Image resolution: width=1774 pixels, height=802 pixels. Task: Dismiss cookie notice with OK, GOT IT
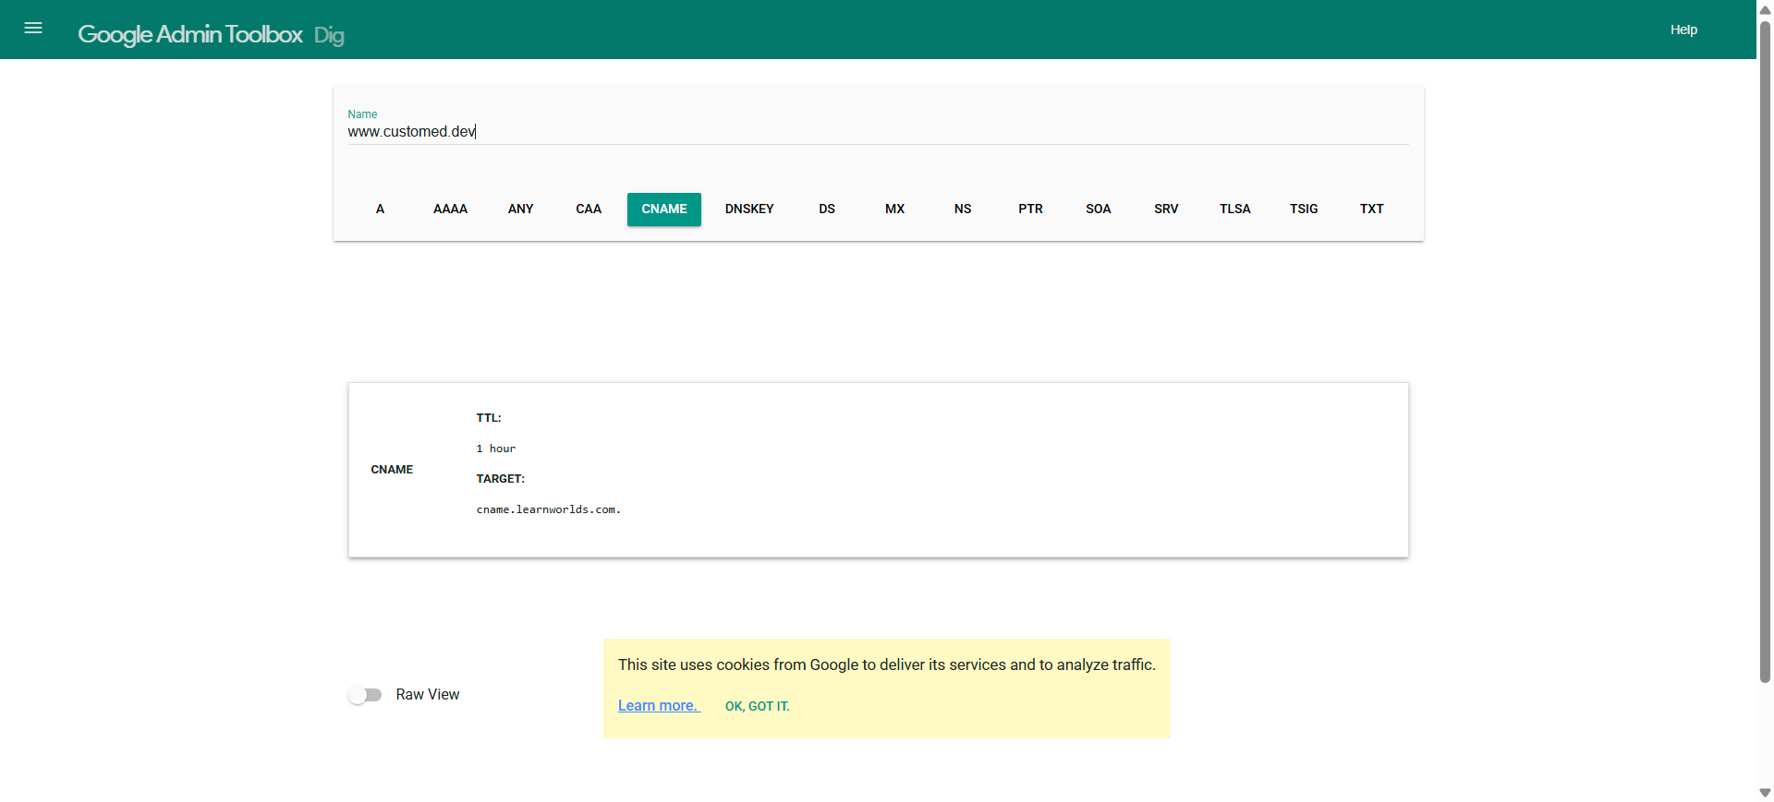(x=757, y=706)
